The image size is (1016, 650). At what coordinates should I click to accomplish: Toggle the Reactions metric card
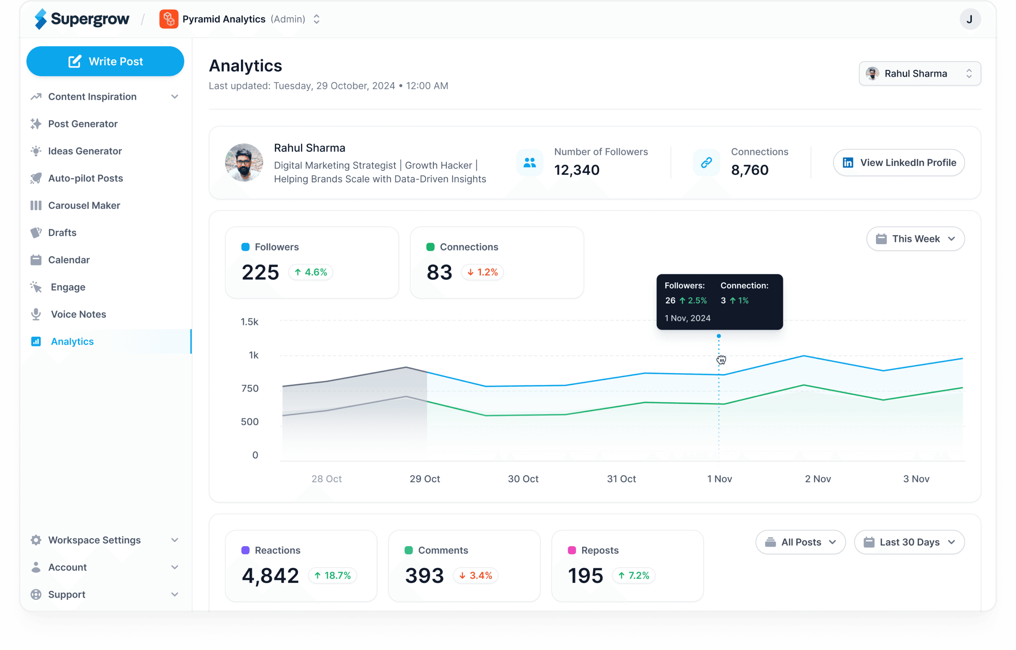tap(301, 565)
